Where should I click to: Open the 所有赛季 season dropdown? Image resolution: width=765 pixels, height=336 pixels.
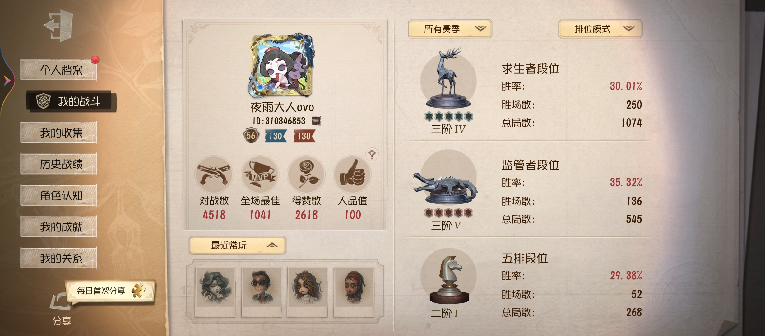tap(450, 29)
